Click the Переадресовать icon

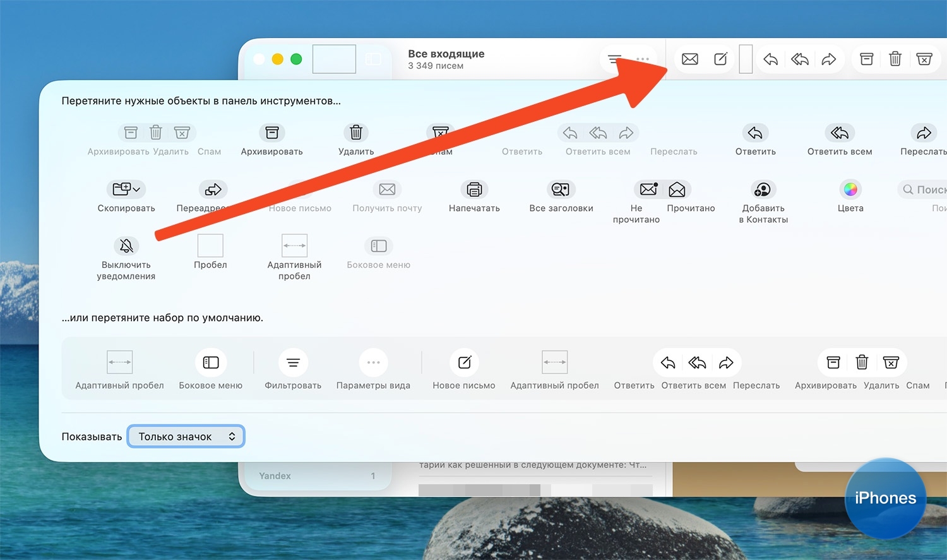coord(213,189)
